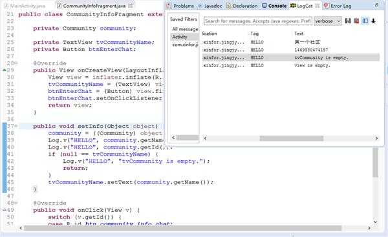388x237 pixels.
Task: Collapse the onCreateView fold at line 28
Action: click(16, 63)
